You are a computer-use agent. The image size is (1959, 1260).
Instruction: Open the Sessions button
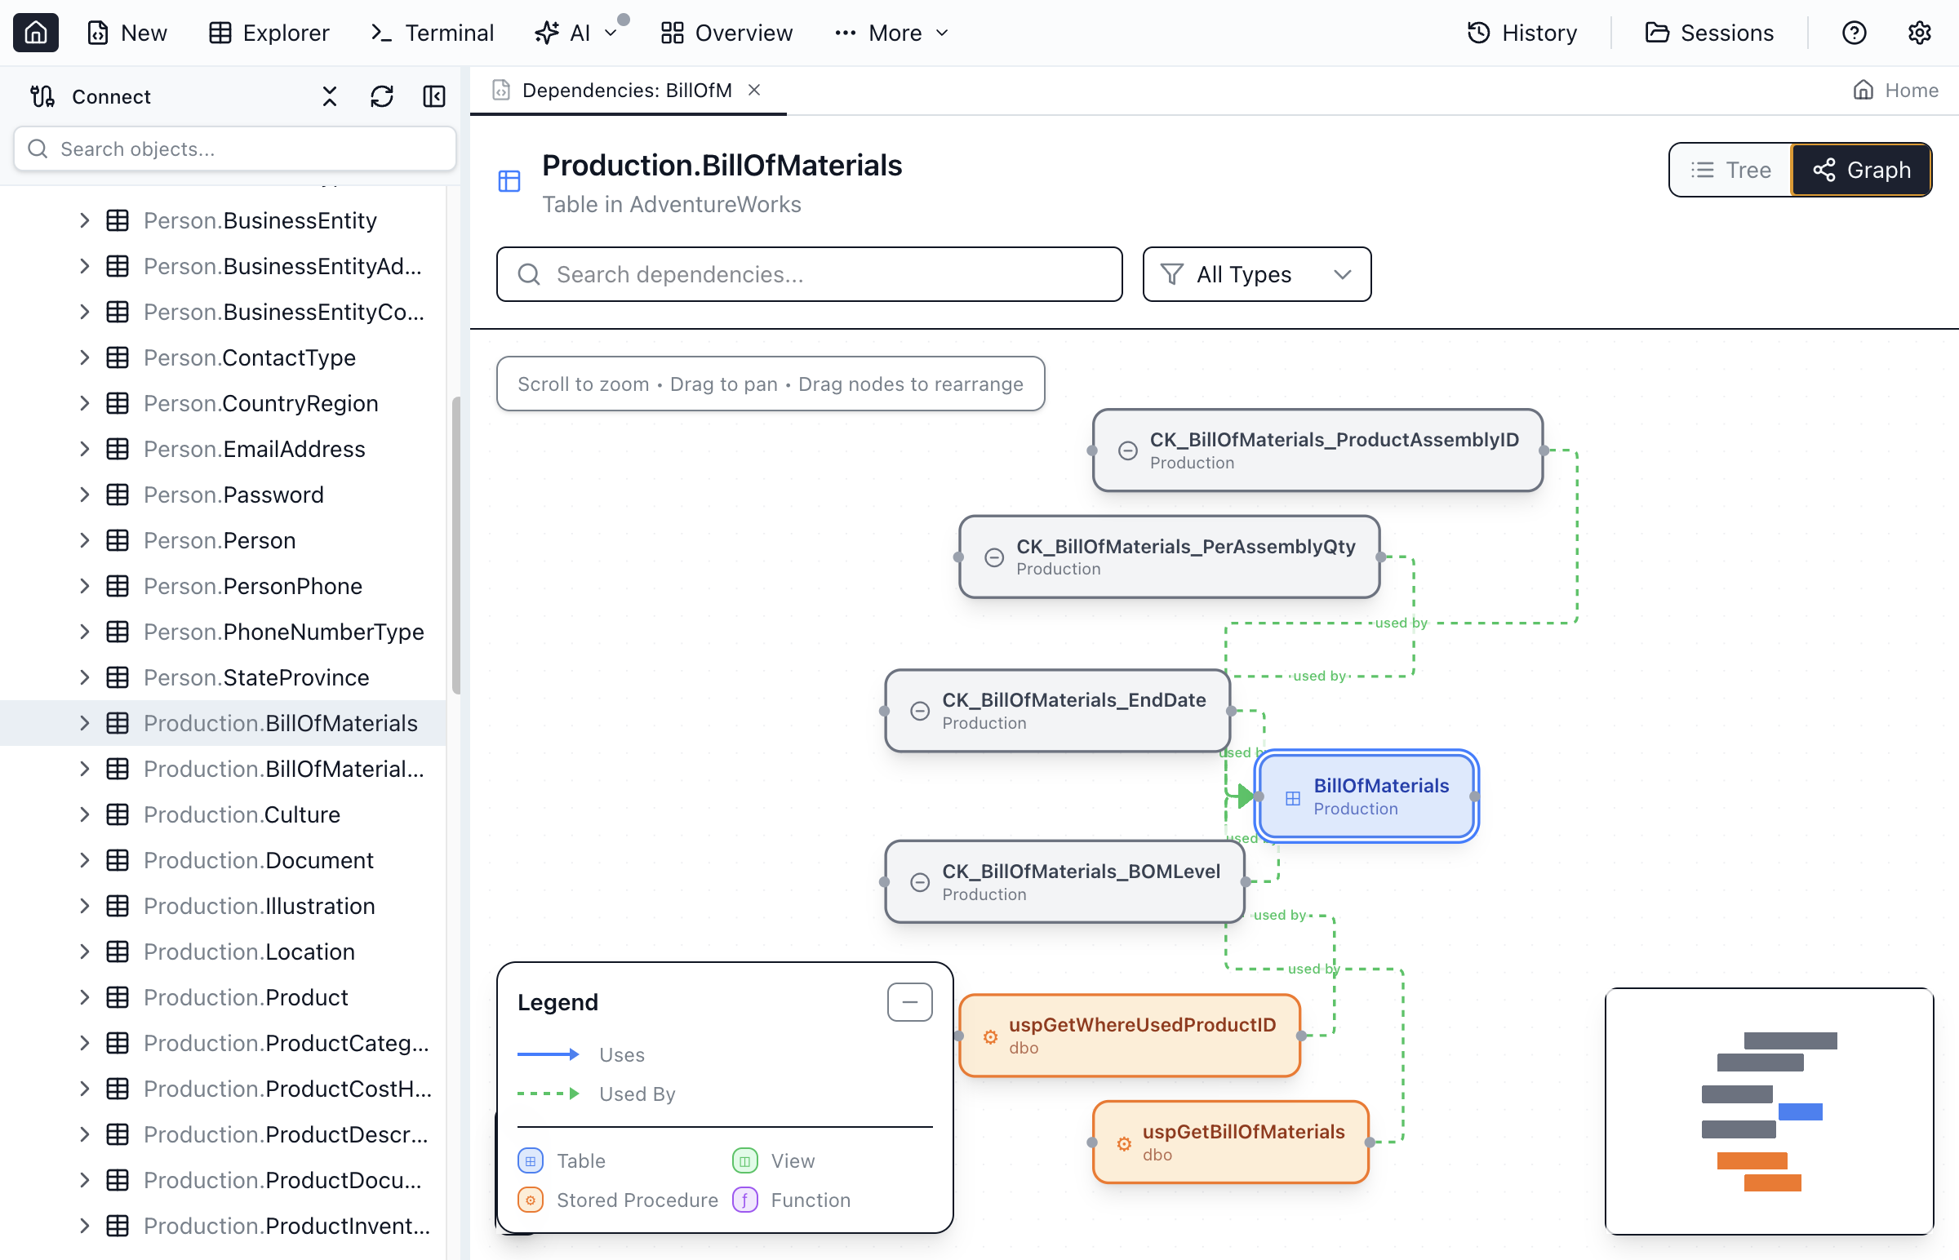coord(1708,33)
